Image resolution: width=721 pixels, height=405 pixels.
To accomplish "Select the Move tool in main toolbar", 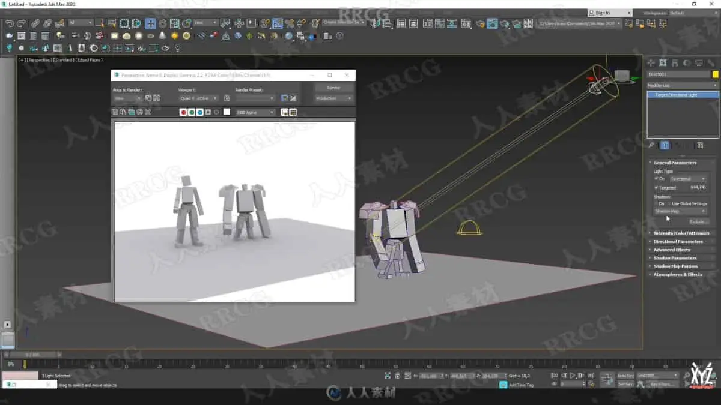I will click(x=150, y=23).
